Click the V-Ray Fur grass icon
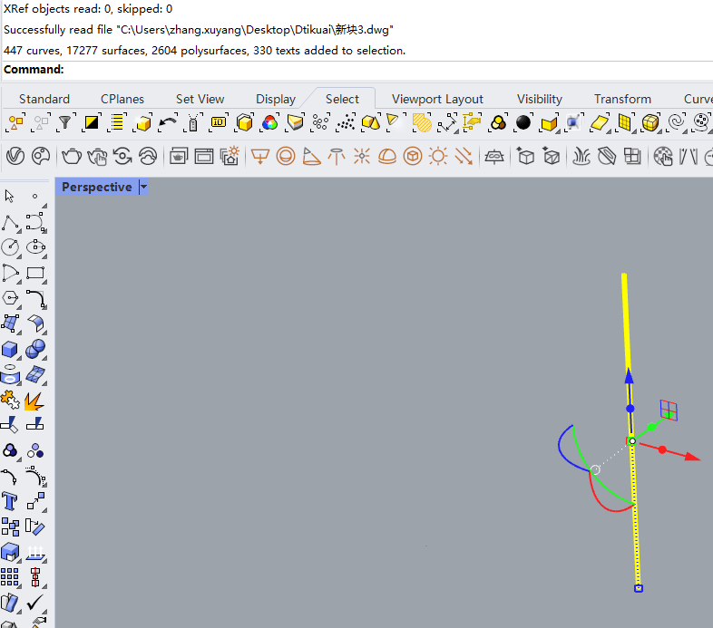 581,157
